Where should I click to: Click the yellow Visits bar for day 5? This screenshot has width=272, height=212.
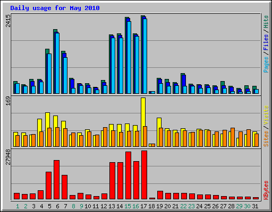point(47,120)
